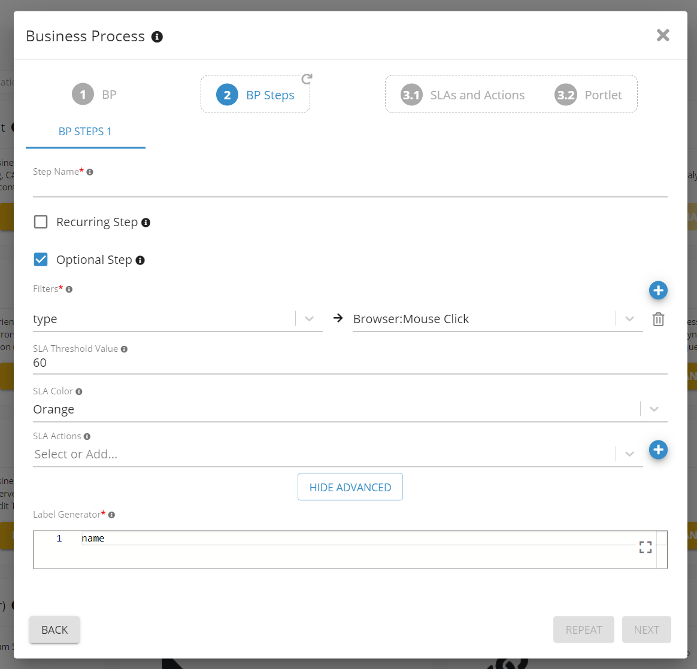The width and height of the screenshot is (697, 669).
Task: Switch to the BP STEPS 1 tab
Action: (x=85, y=132)
